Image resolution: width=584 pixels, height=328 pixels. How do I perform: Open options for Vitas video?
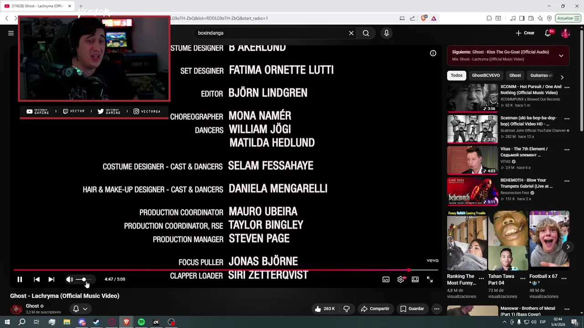click(x=567, y=149)
